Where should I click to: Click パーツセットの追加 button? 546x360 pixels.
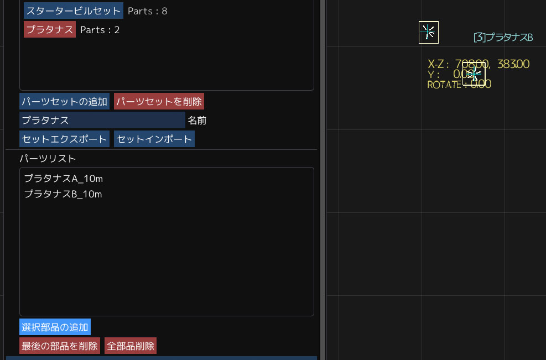(x=64, y=101)
